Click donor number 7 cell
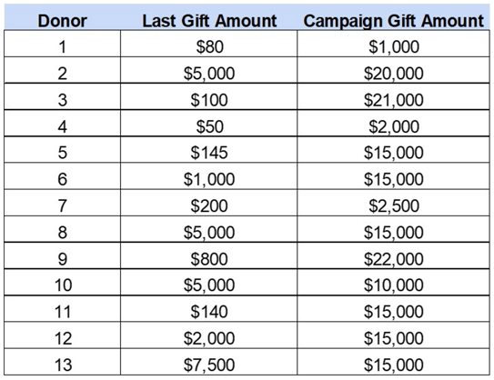The height and width of the screenshot is (380, 494). tap(63, 203)
